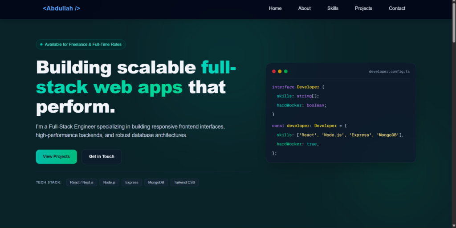Open the Skills nav link

[x=333, y=8]
